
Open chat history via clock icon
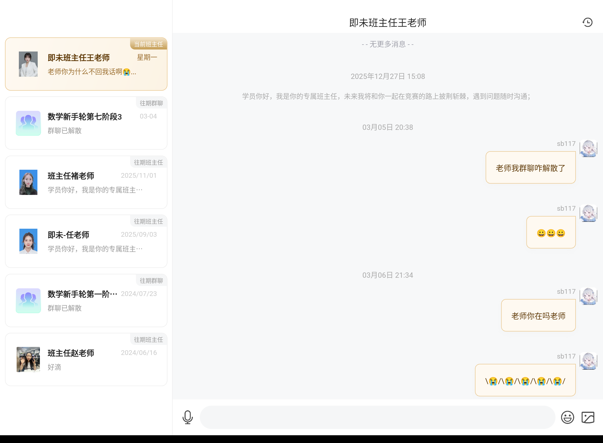(587, 22)
